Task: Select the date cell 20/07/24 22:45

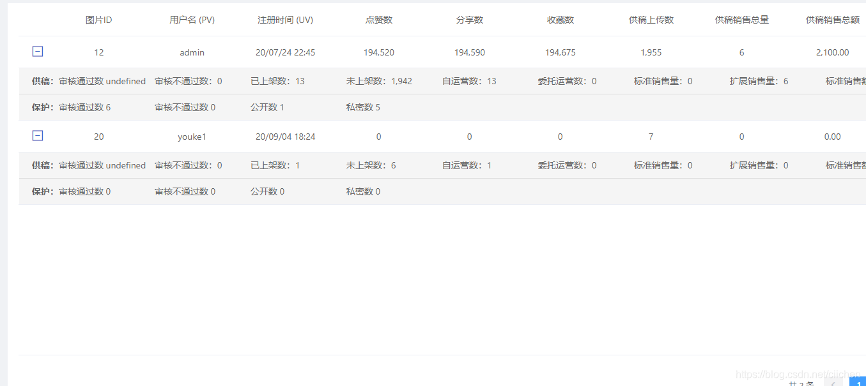Action: 286,52
